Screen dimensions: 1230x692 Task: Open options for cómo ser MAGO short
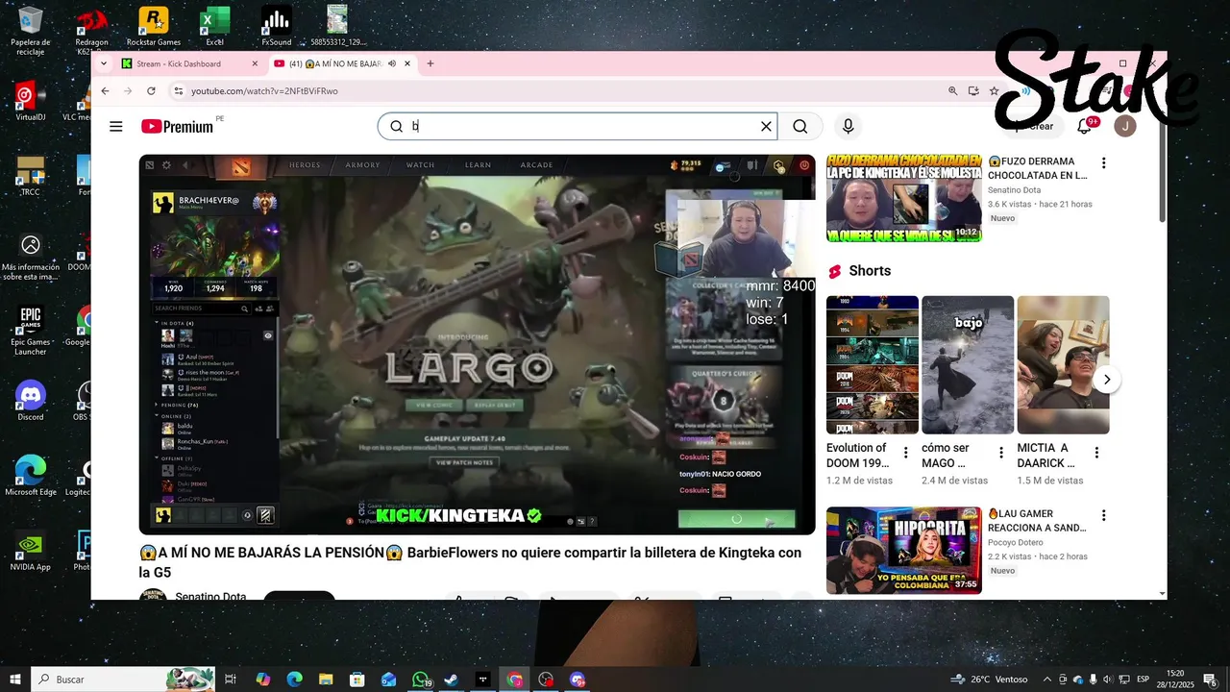(1001, 453)
